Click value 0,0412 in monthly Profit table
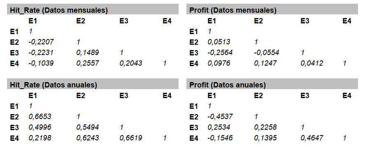The width and height of the screenshot is (365, 149). click(312, 63)
